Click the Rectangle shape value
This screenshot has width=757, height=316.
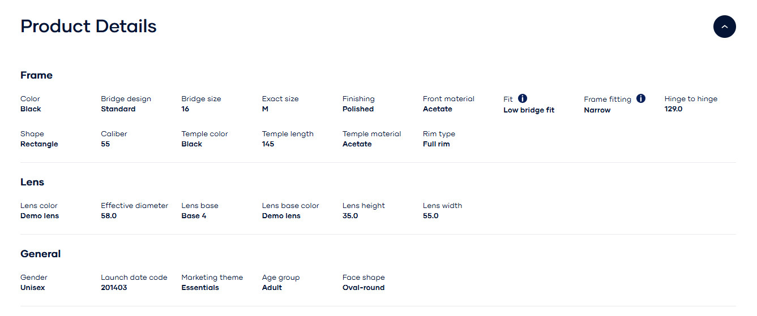(39, 144)
